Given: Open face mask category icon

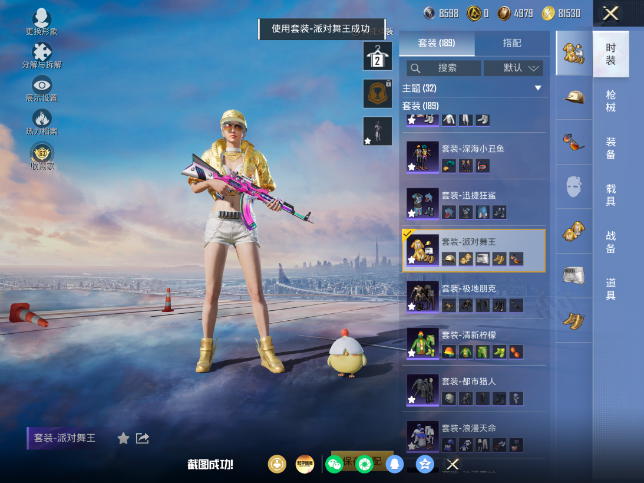Looking at the screenshot, I should 574,187.
